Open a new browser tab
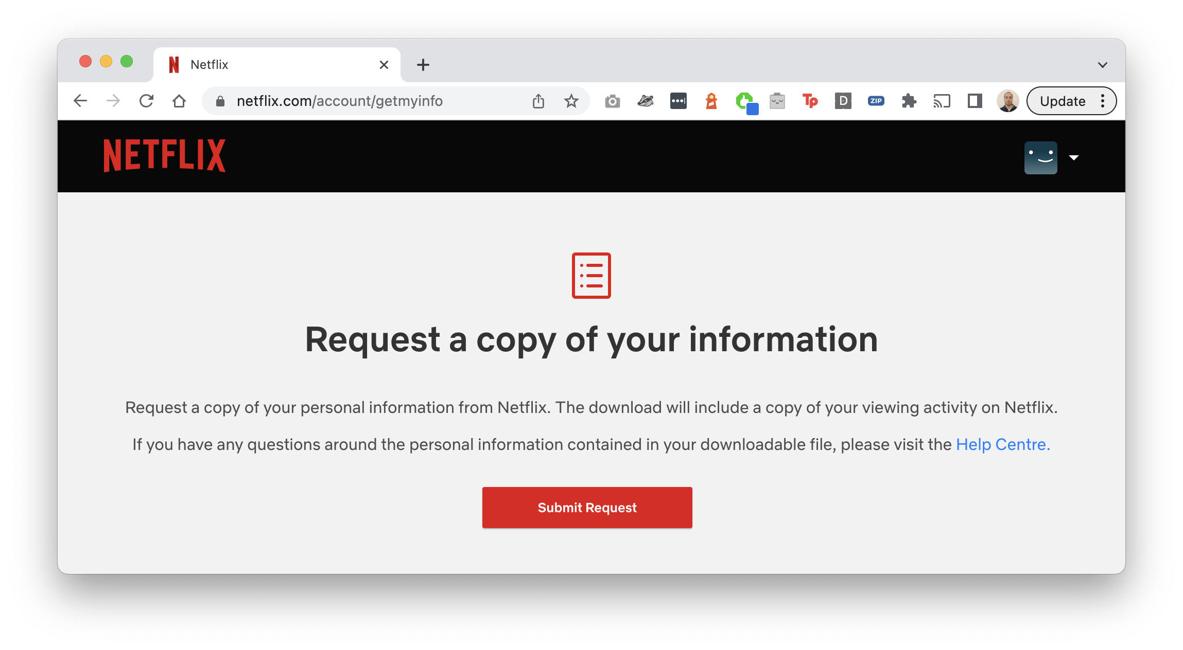Screen dimensions: 1183x650 coord(423,65)
